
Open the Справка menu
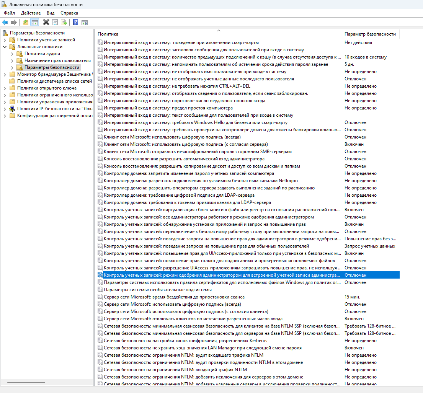click(x=69, y=13)
